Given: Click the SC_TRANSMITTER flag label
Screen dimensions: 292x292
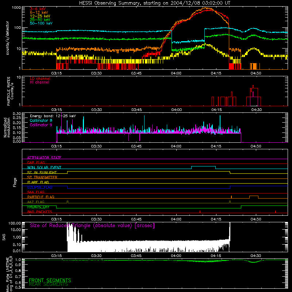Looking at the screenshot, I should (x=42, y=177).
